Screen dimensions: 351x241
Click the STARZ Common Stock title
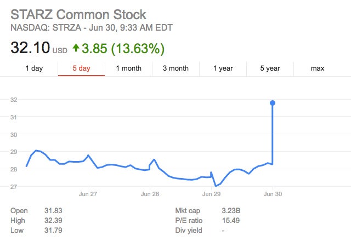(79, 14)
